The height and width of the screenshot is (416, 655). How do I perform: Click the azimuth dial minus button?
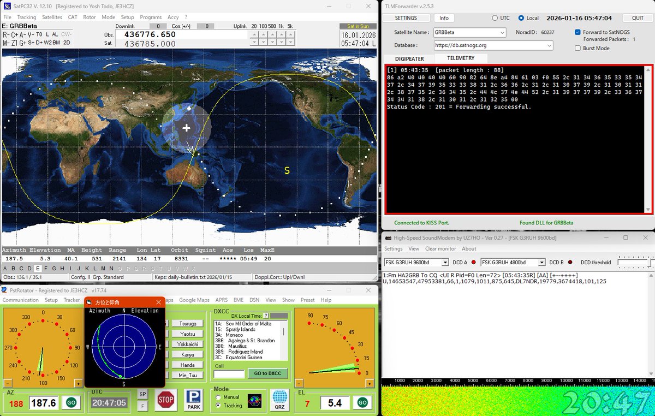click(x=8, y=383)
